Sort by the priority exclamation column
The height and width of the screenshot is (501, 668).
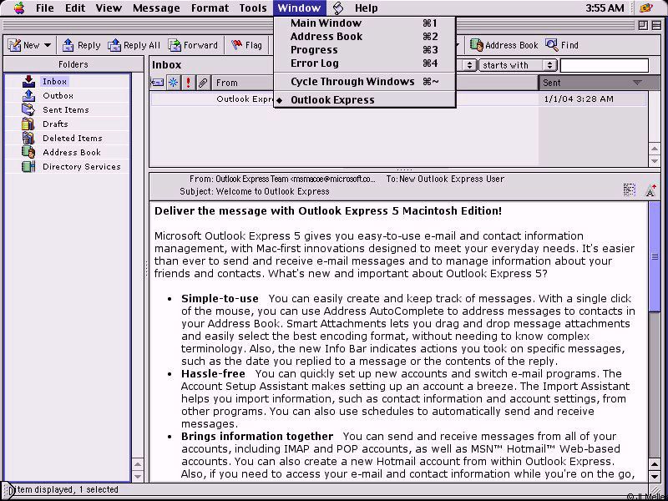point(189,83)
